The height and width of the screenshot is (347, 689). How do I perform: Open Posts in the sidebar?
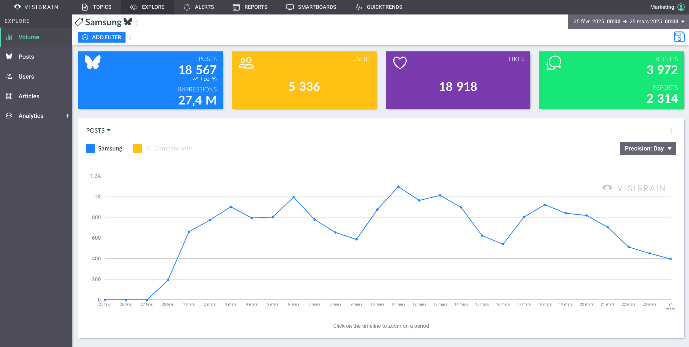point(36,57)
